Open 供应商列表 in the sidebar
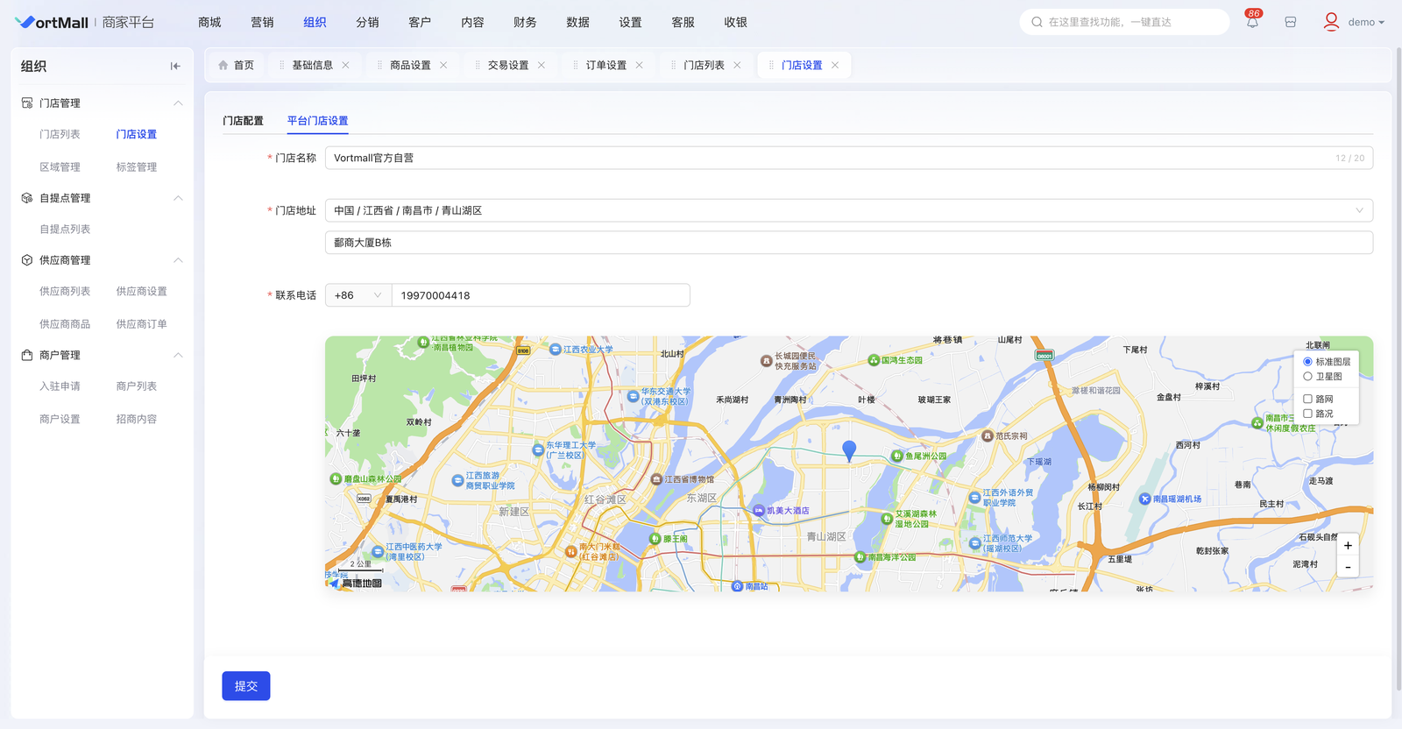1402x729 pixels. [65, 292]
